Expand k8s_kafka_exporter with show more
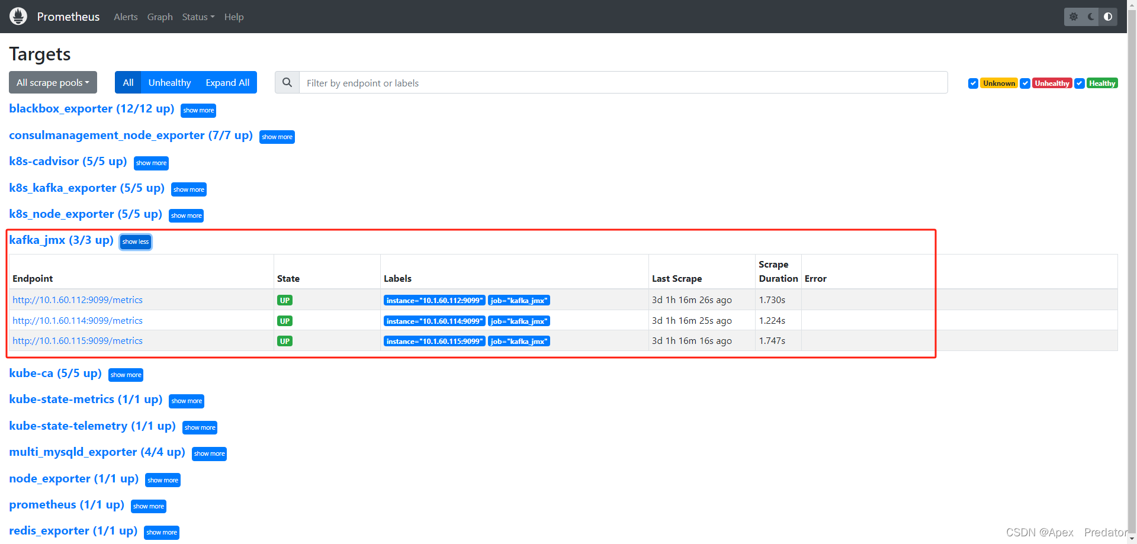The width and height of the screenshot is (1137, 544). click(189, 189)
